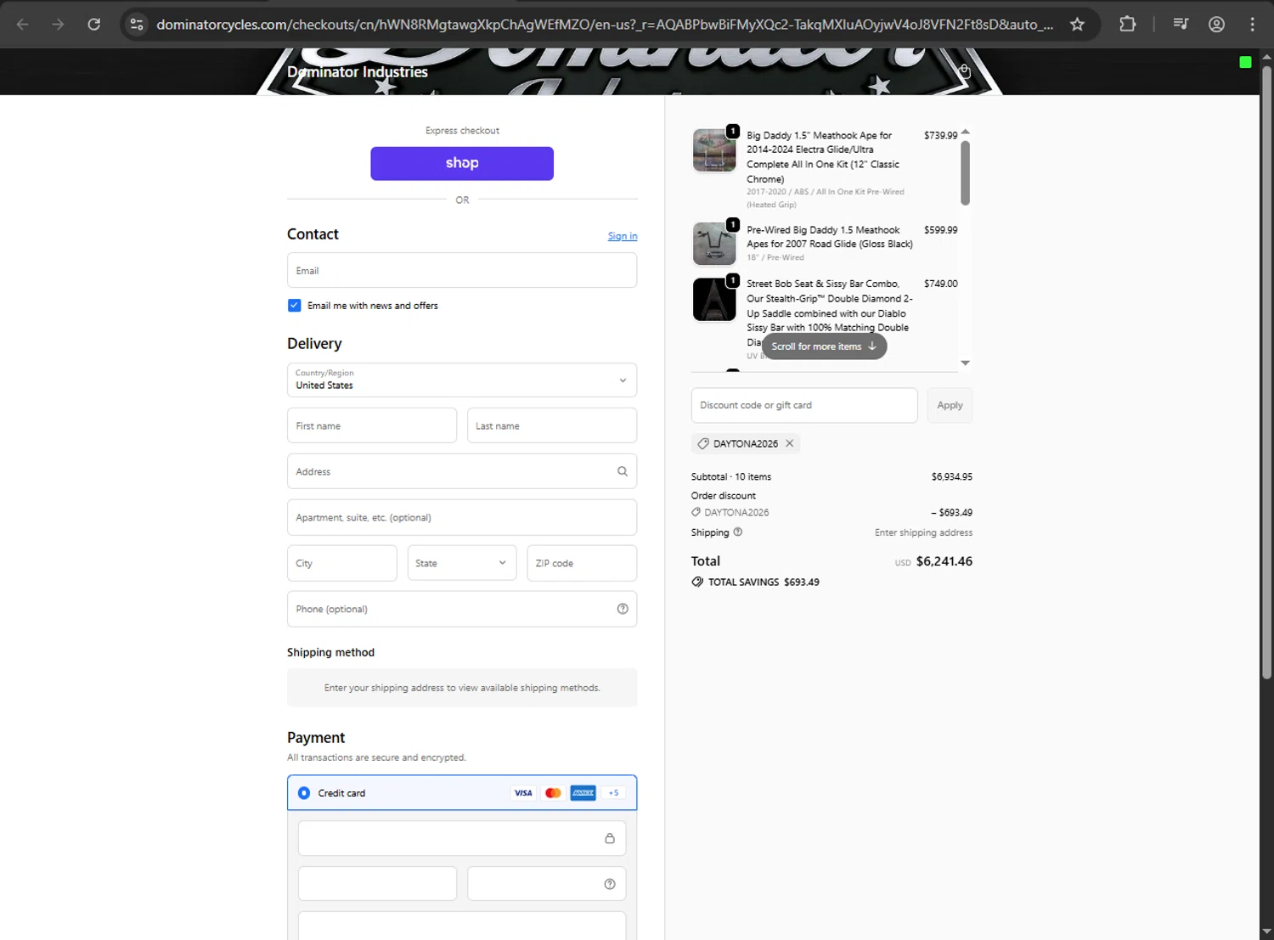1274x940 pixels.
Task: Click the Big Daddy Meathook Ape thumbnail
Action: pos(714,150)
